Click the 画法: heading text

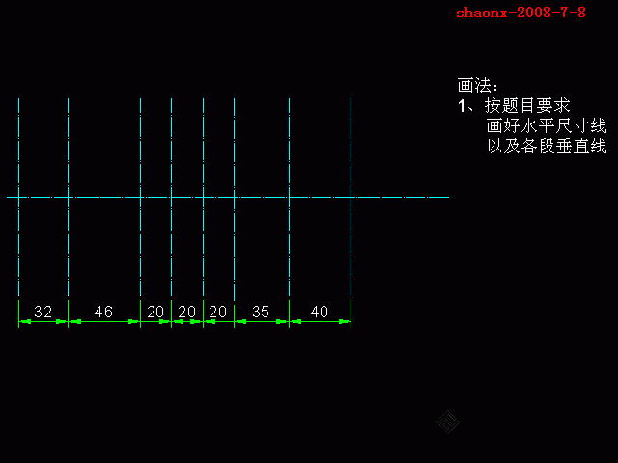point(477,85)
